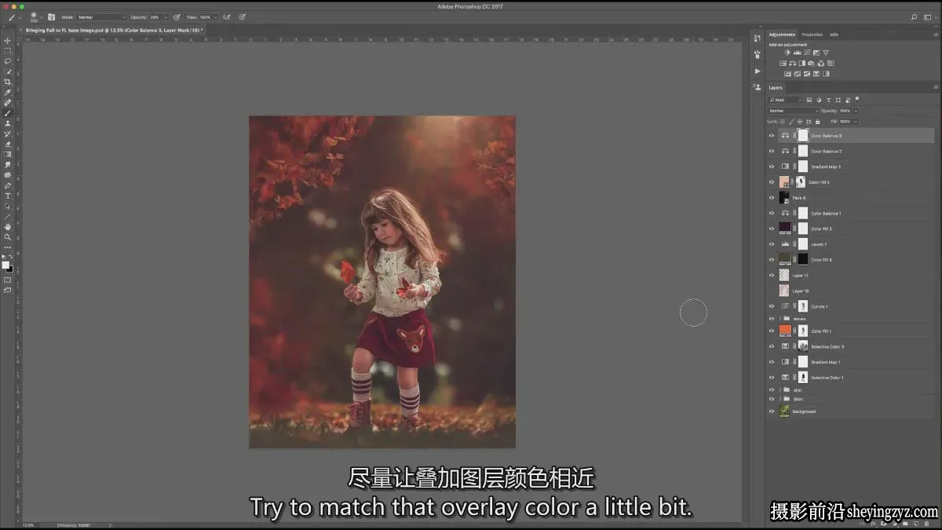Open the Edit Toolbar three-dots menu
This screenshot has height=530, width=942.
[8, 247]
